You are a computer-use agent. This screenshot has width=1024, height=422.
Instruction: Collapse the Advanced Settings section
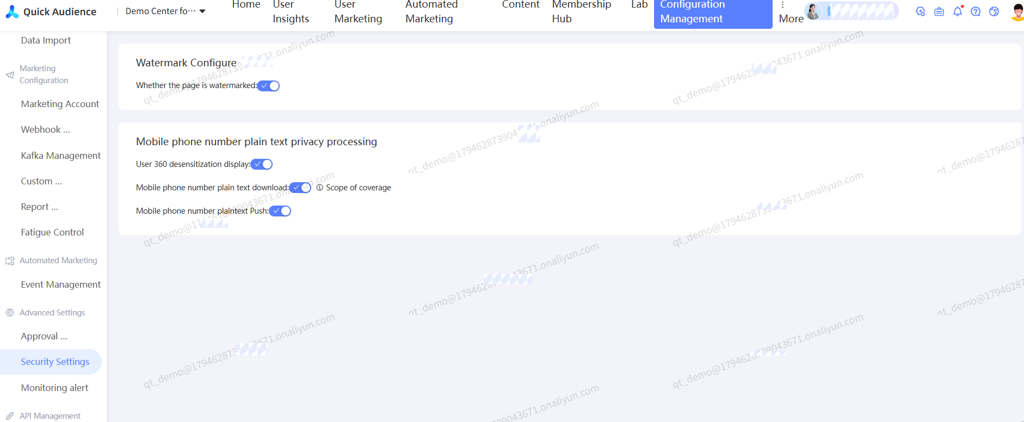point(52,313)
